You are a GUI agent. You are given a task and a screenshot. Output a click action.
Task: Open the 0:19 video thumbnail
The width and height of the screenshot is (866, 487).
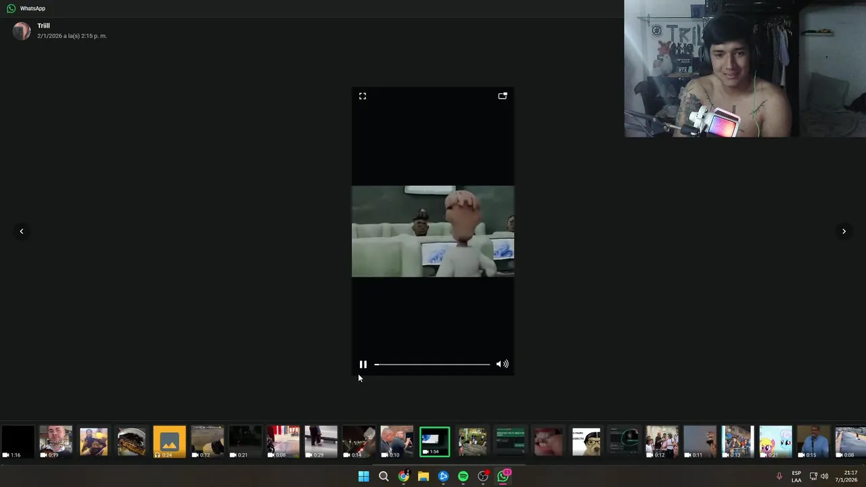click(x=55, y=442)
